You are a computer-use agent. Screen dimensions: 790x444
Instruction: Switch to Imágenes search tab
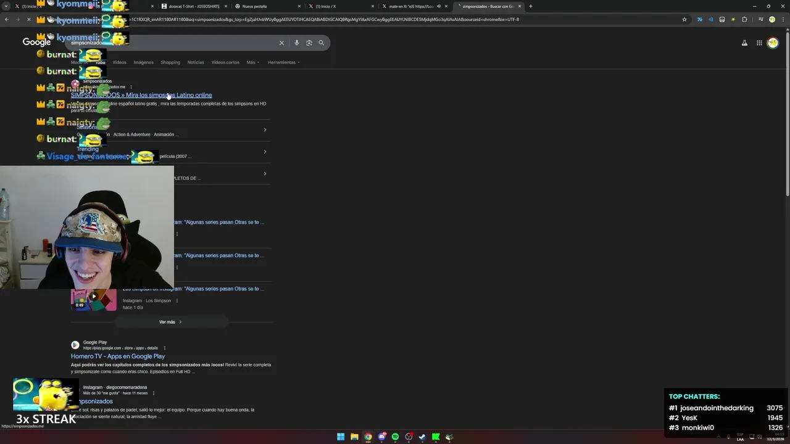coord(143,62)
